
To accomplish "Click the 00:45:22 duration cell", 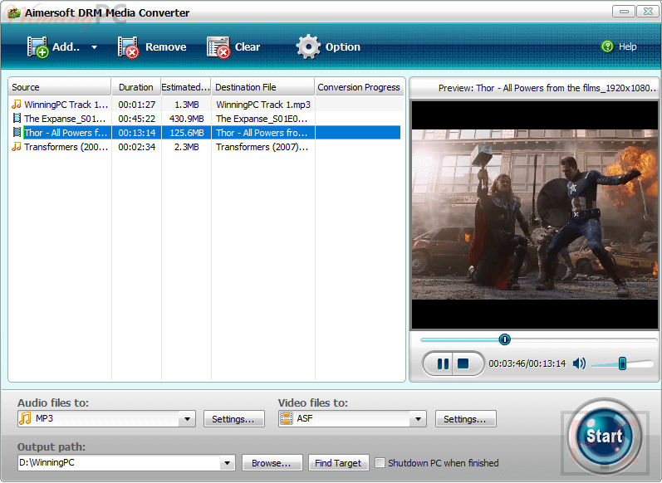I will pos(137,119).
